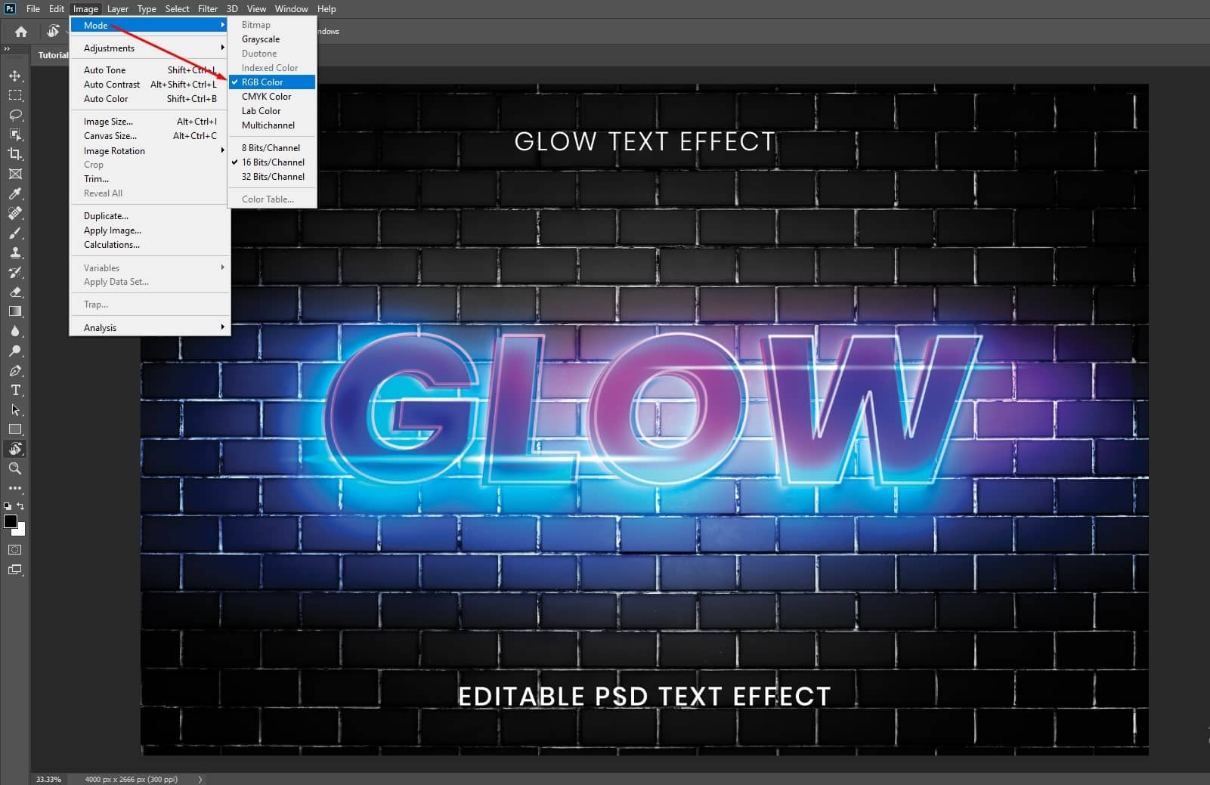Enable Quick Mask mode

pyautogui.click(x=14, y=550)
